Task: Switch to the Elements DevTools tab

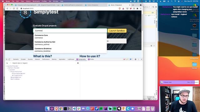Action: (x=16, y=59)
